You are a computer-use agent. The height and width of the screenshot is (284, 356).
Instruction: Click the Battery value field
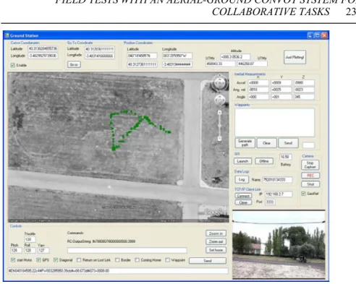(286, 157)
